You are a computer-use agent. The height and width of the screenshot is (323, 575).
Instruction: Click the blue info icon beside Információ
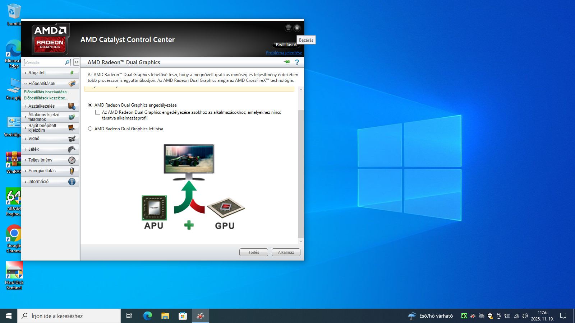pyautogui.click(x=72, y=182)
